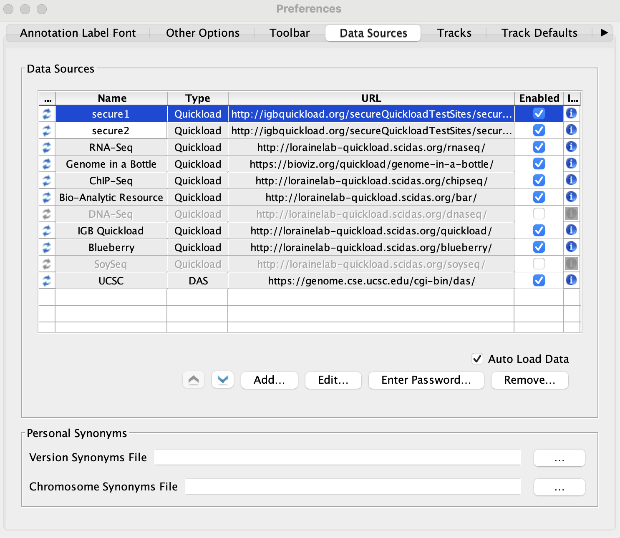Uncheck Enabled for ChIP-Seq
This screenshot has width=620, height=538.
539,180
